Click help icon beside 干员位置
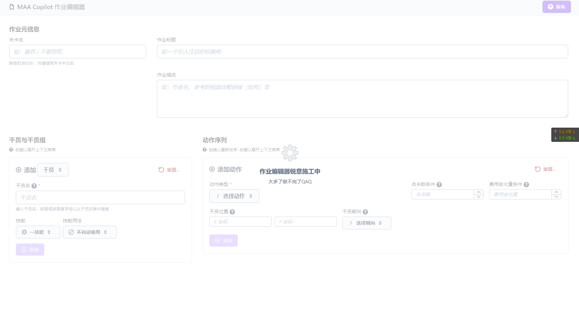This screenshot has width=579, height=320. coord(232,212)
